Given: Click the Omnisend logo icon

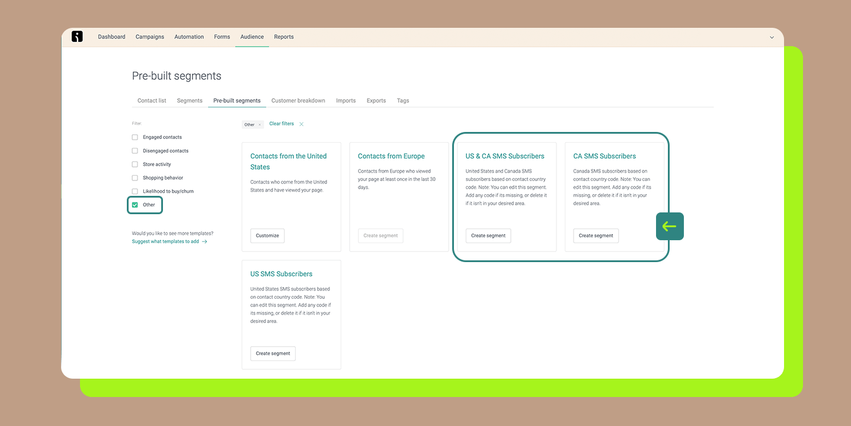Looking at the screenshot, I should click(x=77, y=37).
